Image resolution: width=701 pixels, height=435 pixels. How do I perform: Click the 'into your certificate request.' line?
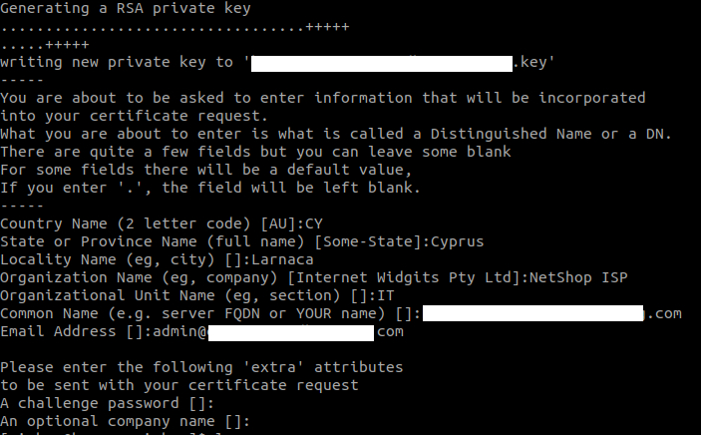[135, 117]
